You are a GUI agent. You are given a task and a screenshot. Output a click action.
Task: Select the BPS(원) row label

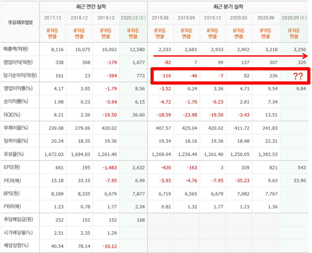11,193
